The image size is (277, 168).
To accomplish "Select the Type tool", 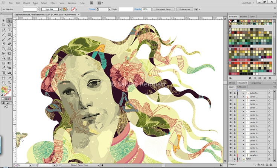I will (9, 30).
